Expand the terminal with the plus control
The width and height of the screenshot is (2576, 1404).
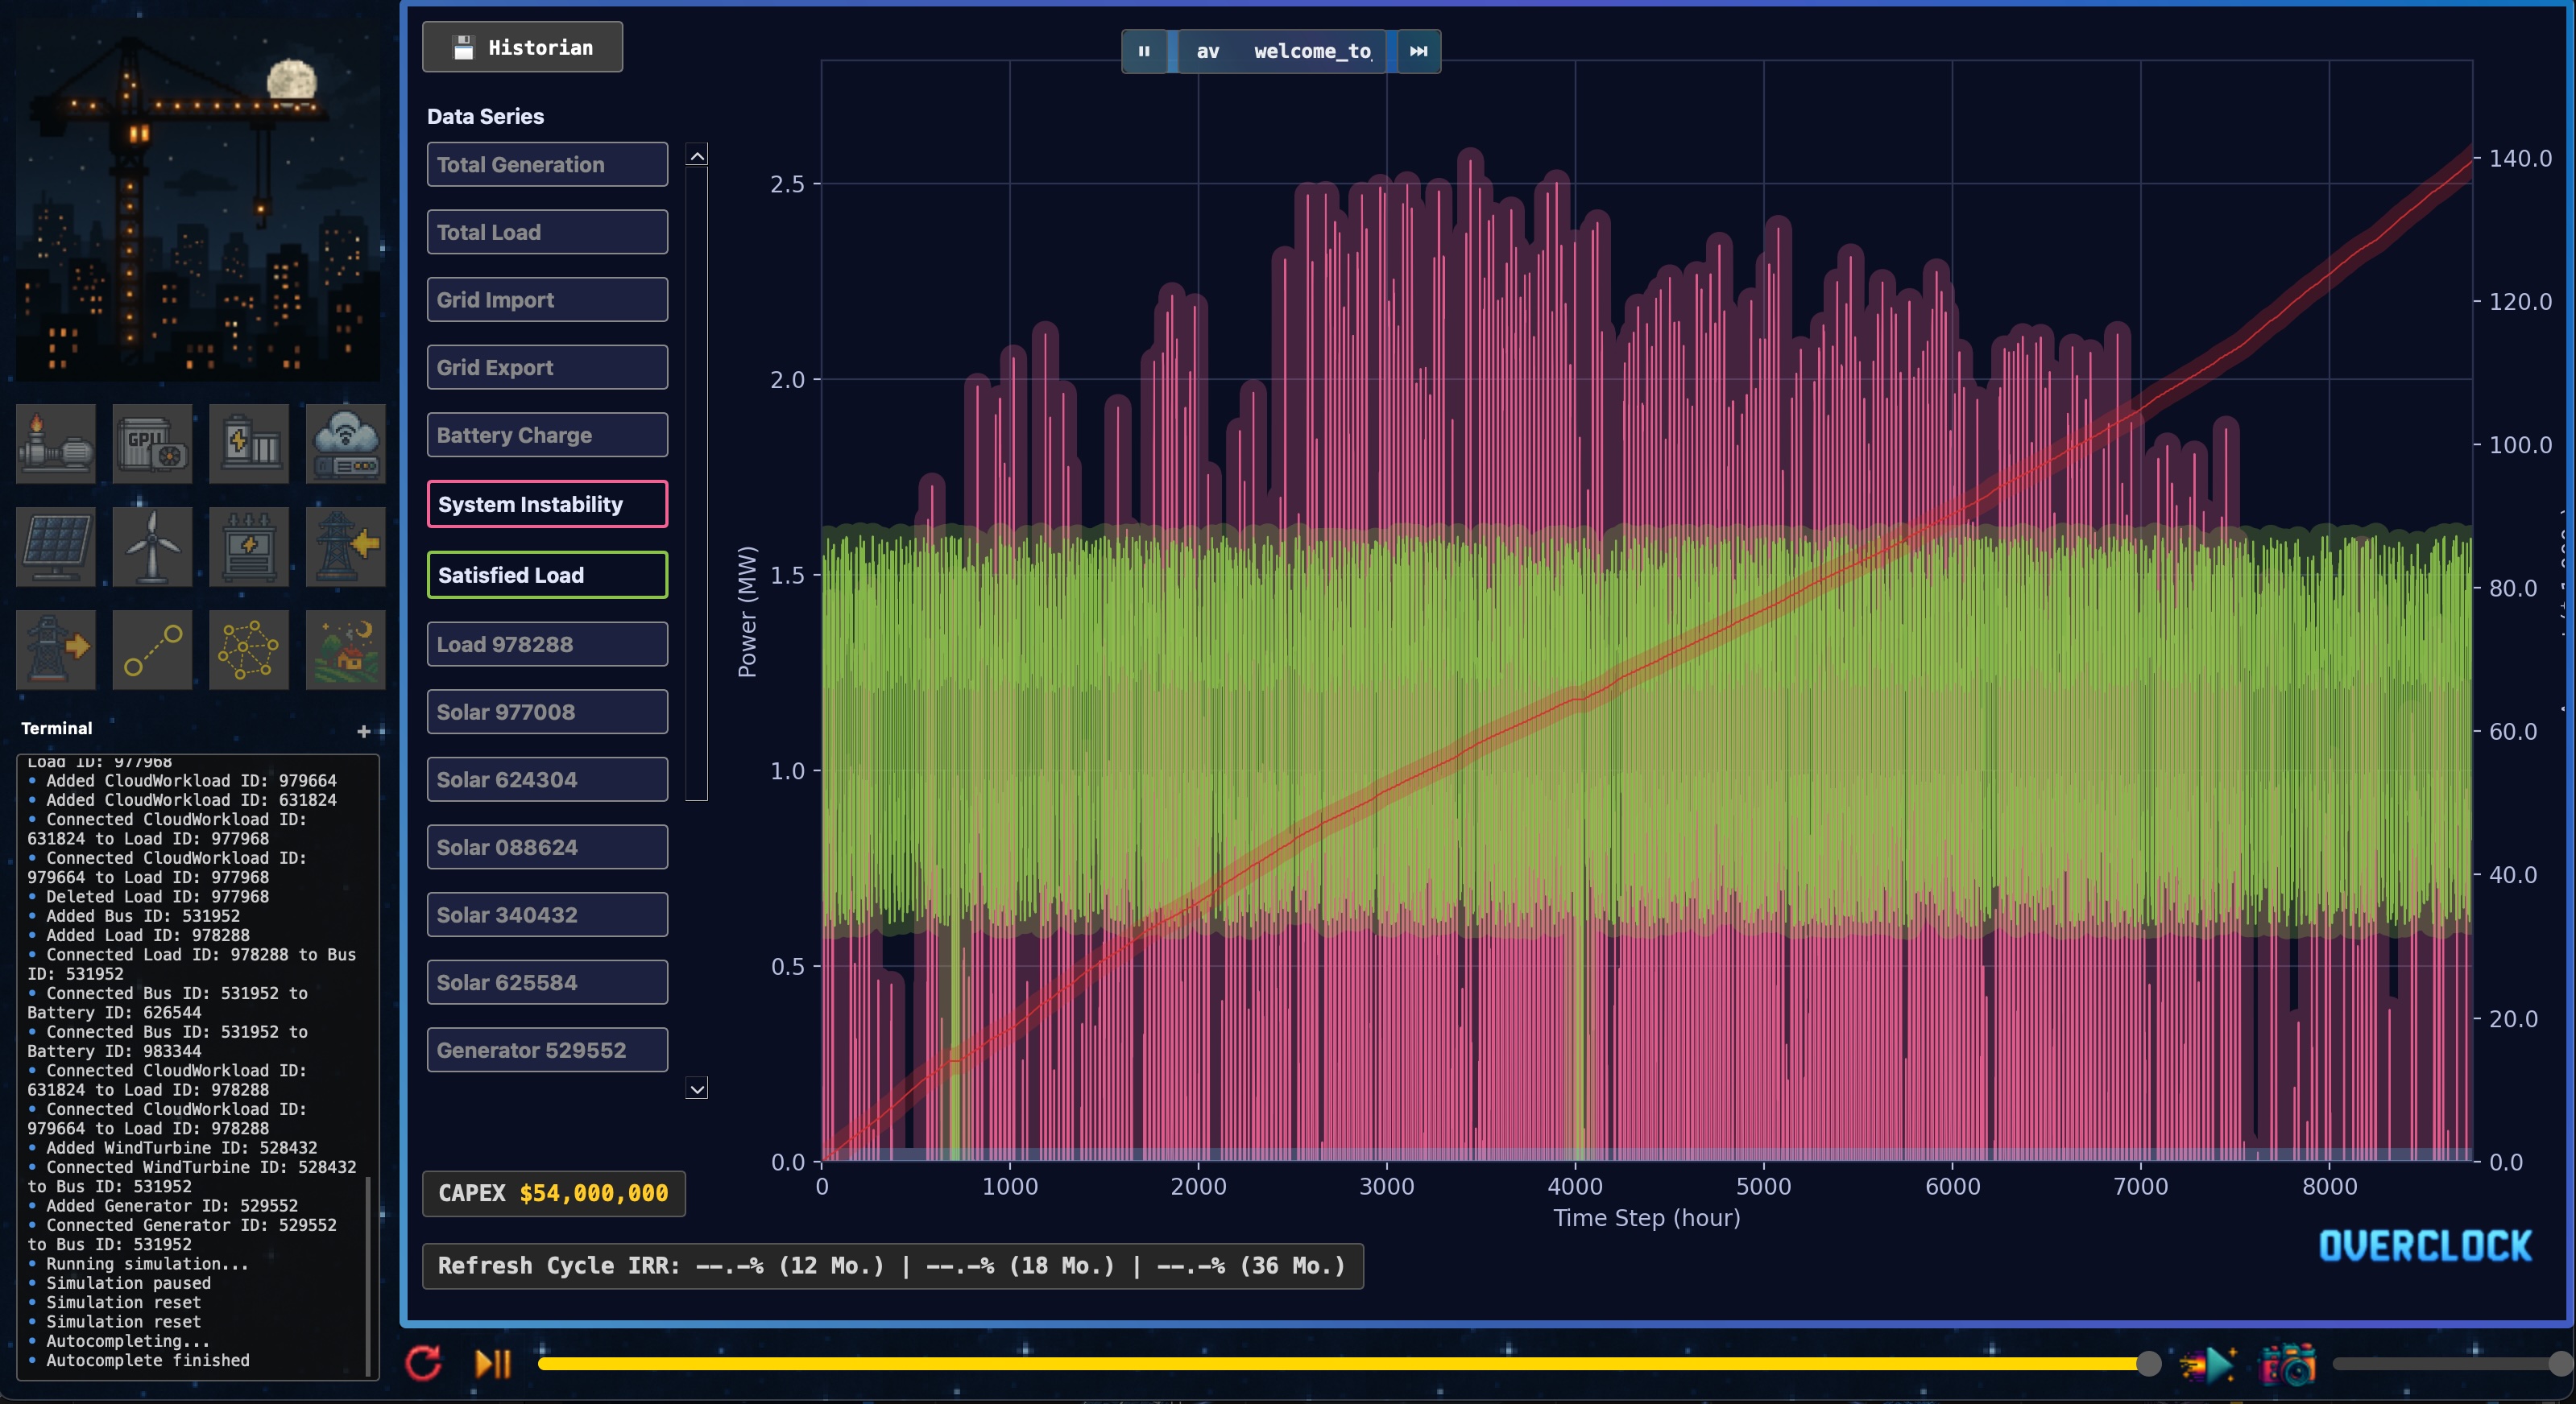pos(364,730)
